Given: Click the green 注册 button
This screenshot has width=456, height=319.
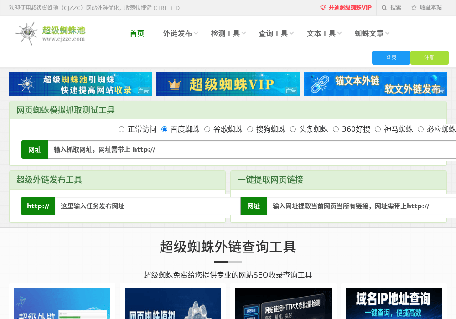Looking at the screenshot, I should coord(429,58).
